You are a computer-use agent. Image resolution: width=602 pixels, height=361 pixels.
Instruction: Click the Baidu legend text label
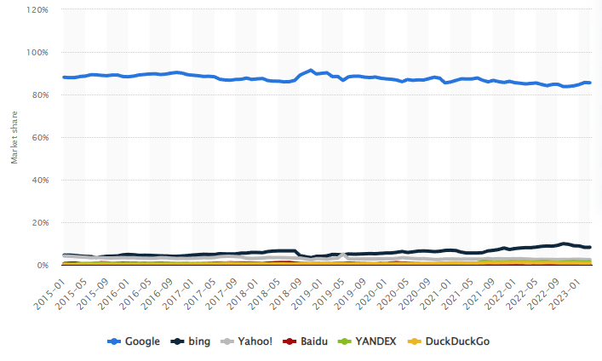(x=314, y=341)
